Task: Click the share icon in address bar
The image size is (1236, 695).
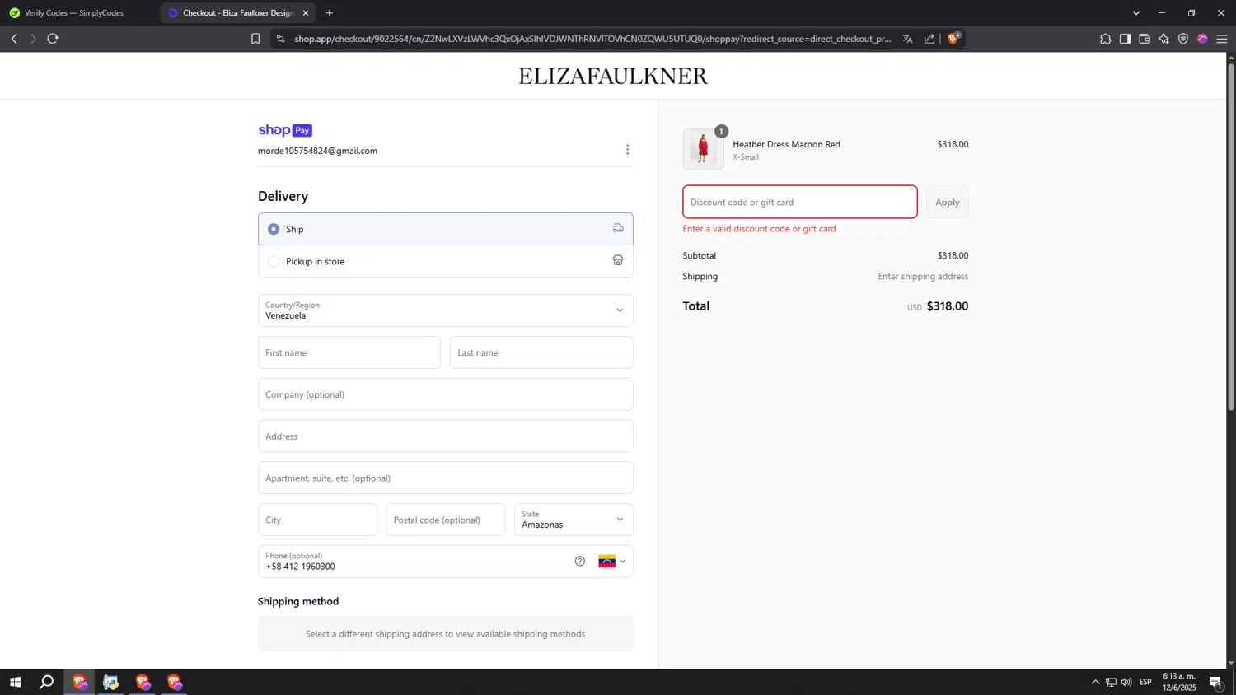Action: point(929,39)
